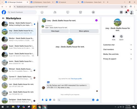Go to Home feed icon
This screenshot has width=137, height=109.
(42, 12)
